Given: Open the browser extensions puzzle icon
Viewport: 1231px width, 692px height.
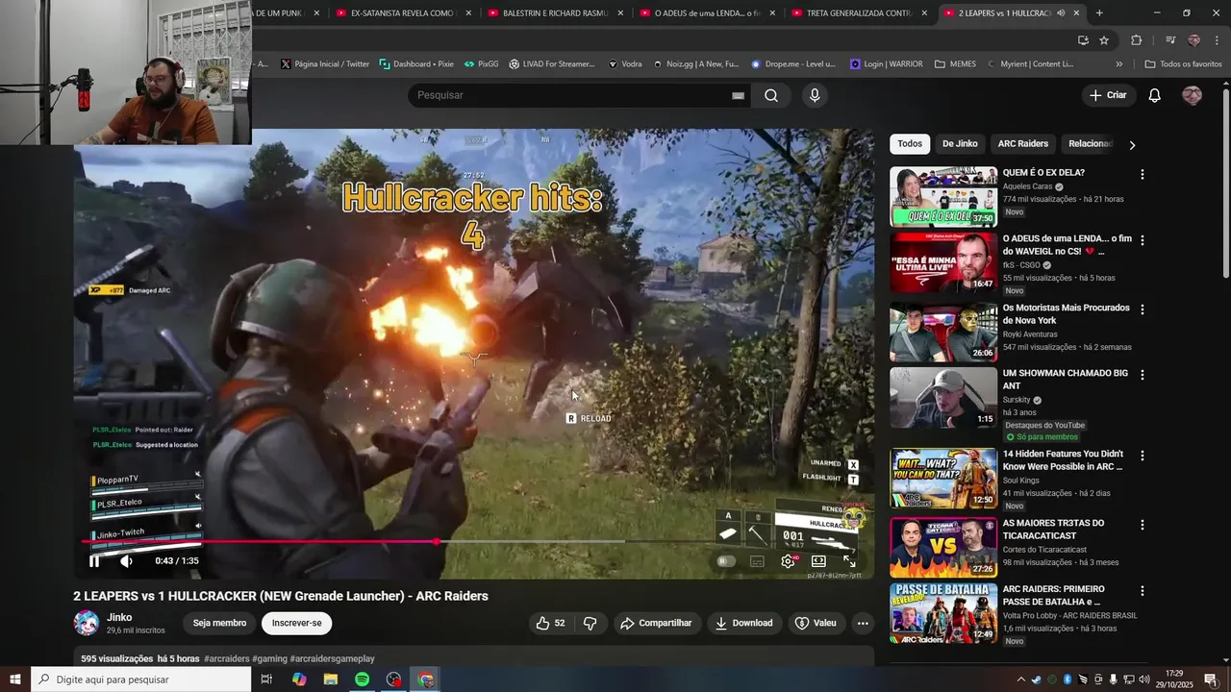Looking at the screenshot, I should (x=1137, y=40).
